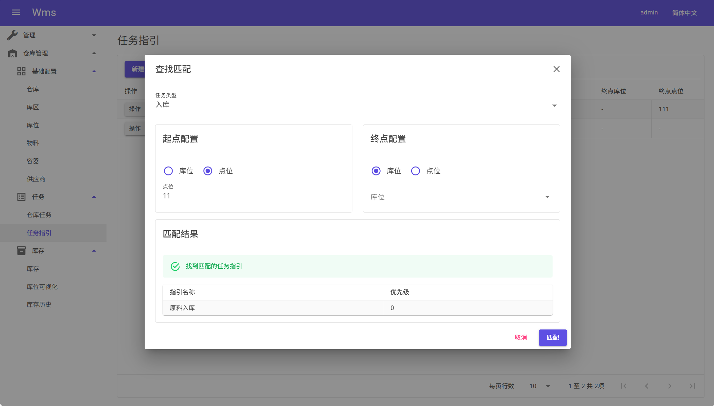Go to previous page of table
This screenshot has width=714, height=406.
647,386
